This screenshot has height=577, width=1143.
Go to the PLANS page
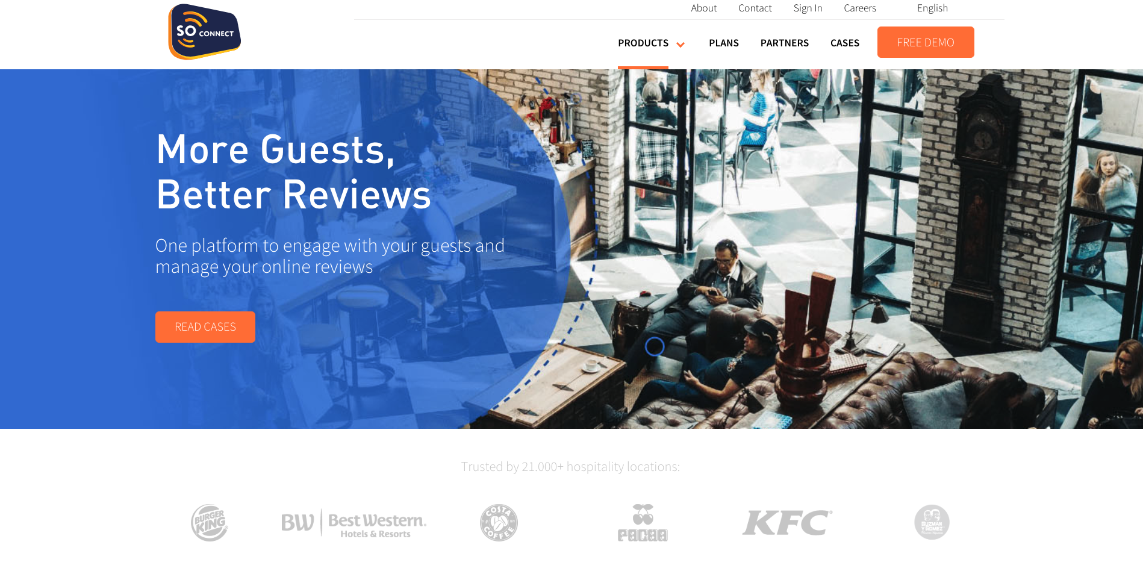click(724, 43)
